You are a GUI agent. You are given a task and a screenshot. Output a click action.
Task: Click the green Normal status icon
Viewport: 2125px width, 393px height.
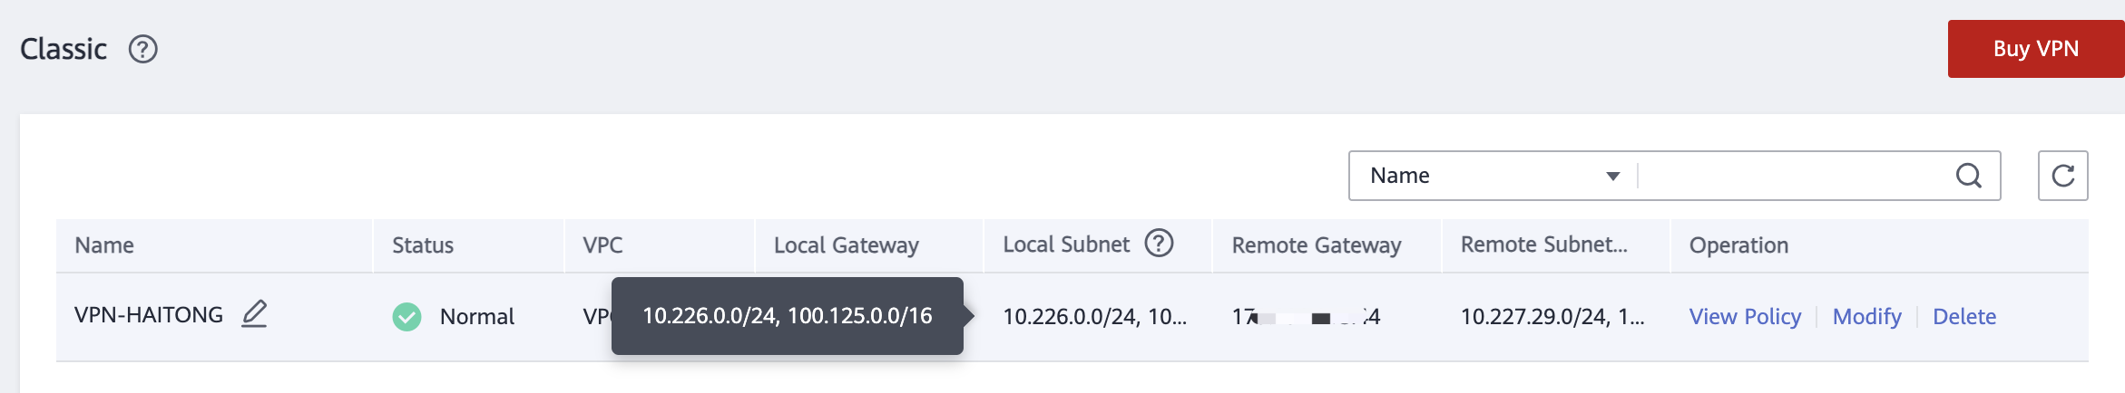[x=406, y=316]
